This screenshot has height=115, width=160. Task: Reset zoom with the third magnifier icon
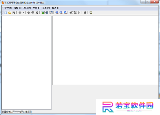[65, 13]
